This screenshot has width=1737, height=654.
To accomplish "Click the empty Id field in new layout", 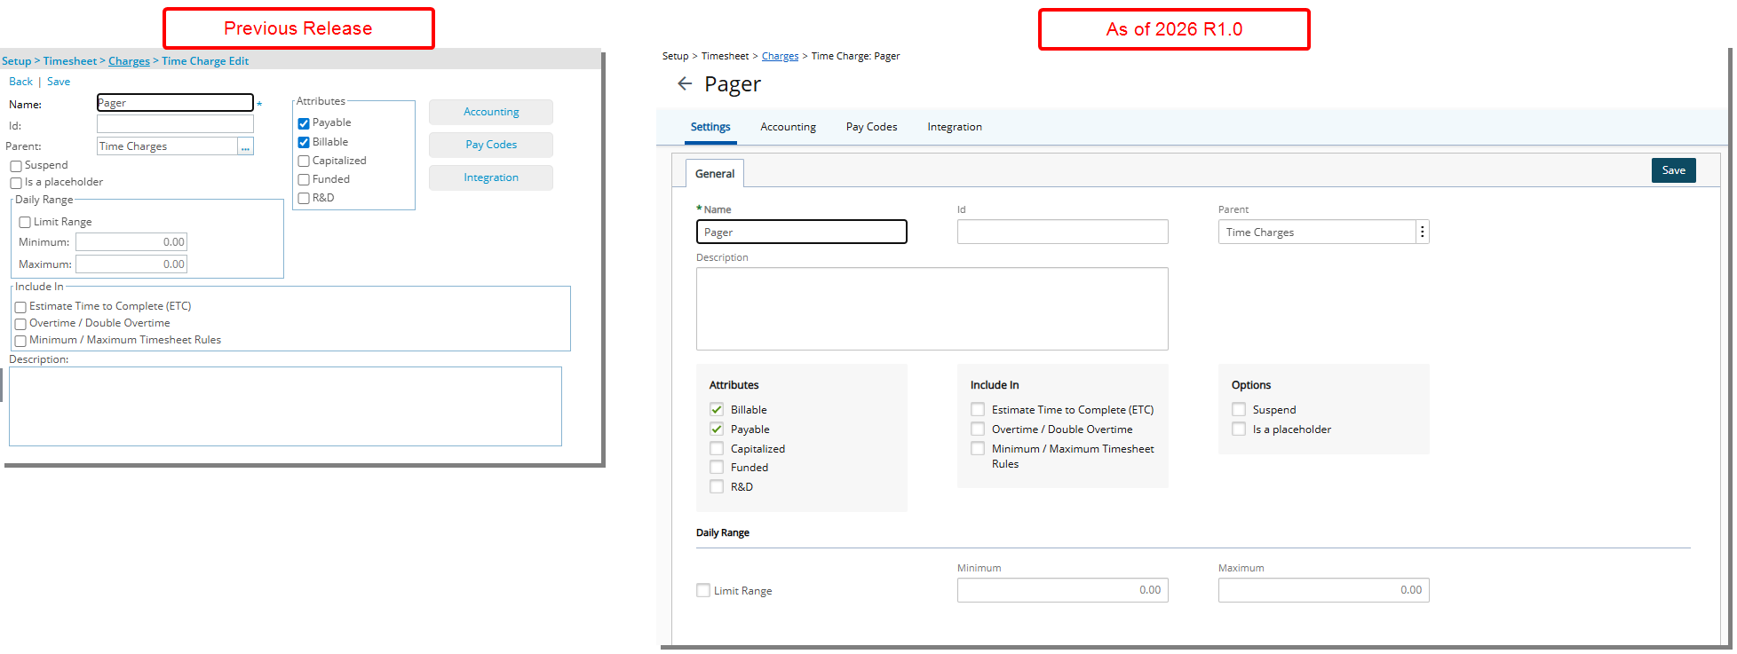I will (x=1062, y=232).
